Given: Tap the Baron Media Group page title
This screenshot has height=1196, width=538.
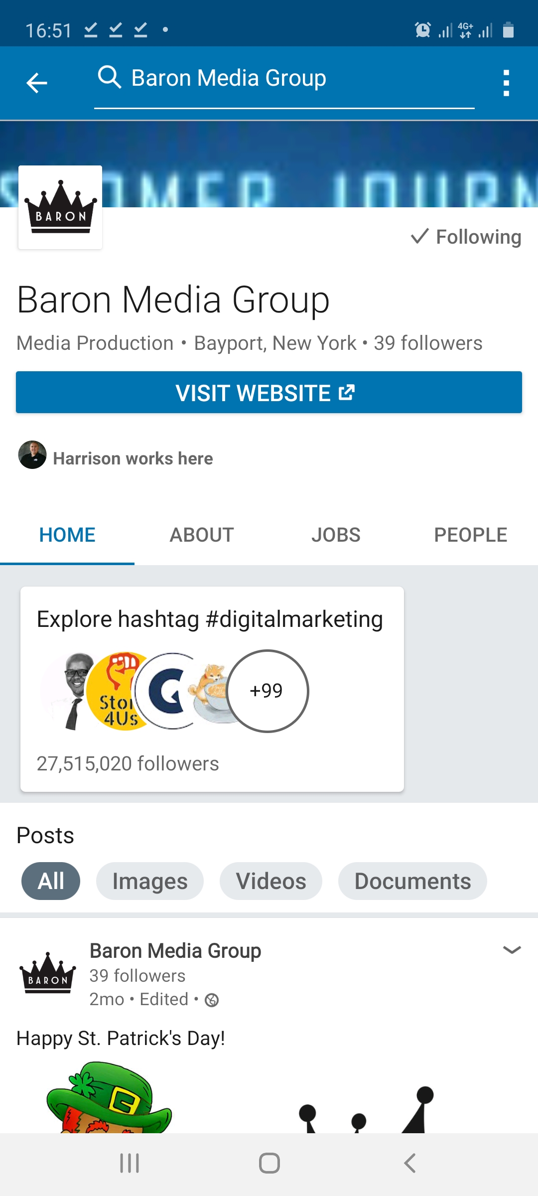Looking at the screenshot, I should 173,300.
